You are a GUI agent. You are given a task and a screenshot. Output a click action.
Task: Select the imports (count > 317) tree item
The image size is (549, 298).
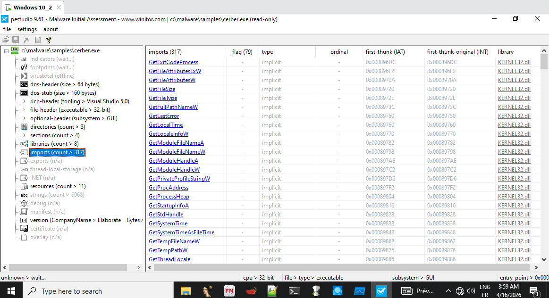[x=57, y=152]
